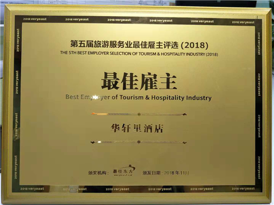Click the character 最 in the large heading
Screen dimensions: 274x205
pos(110,81)
